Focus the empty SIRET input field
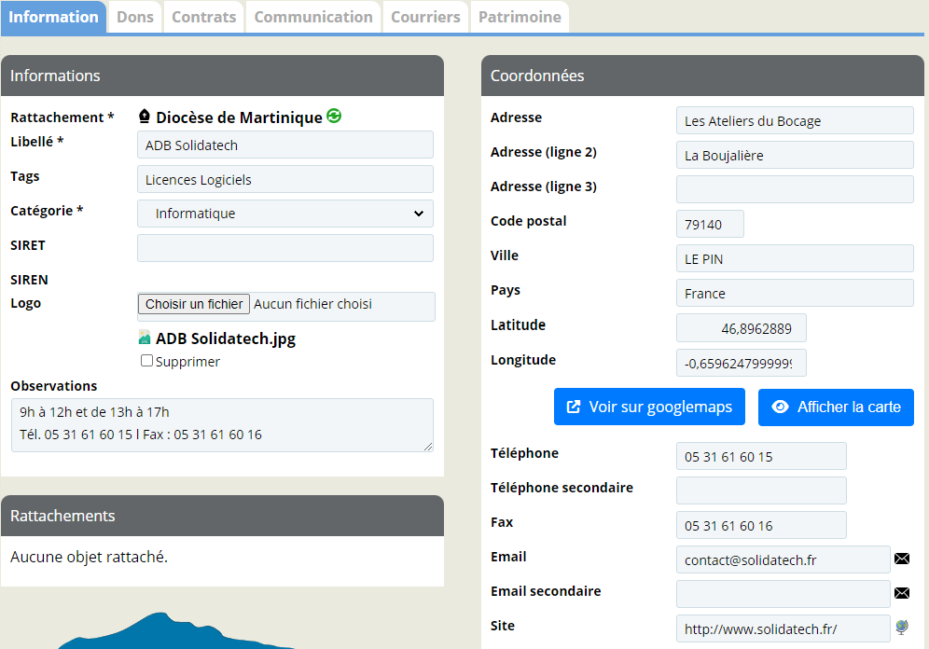The height and width of the screenshot is (649, 929). pyautogui.click(x=285, y=248)
